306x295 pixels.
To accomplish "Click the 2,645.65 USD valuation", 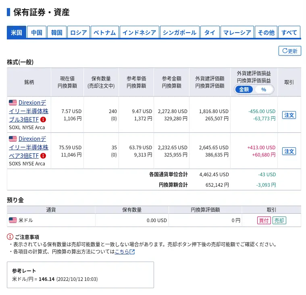I will [x=214, y=147].
